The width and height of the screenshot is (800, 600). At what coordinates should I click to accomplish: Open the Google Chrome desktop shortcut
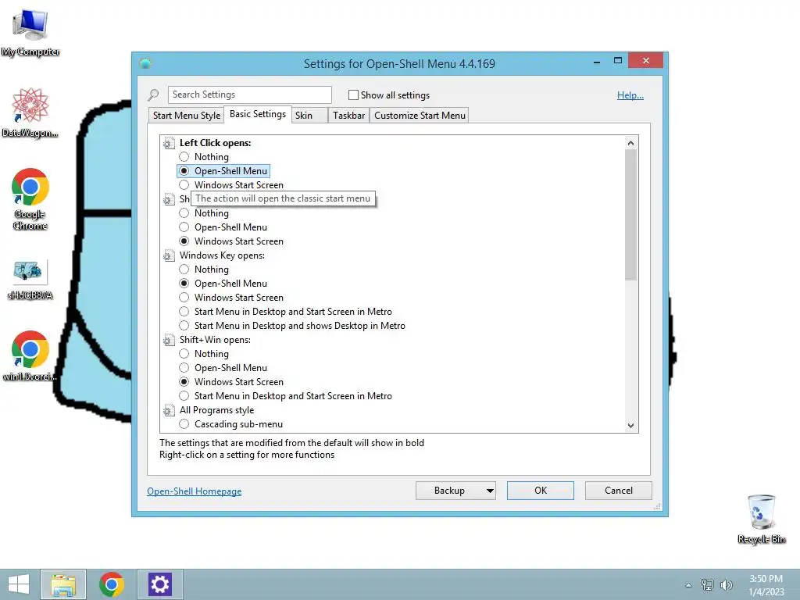(x=30, y=199)
